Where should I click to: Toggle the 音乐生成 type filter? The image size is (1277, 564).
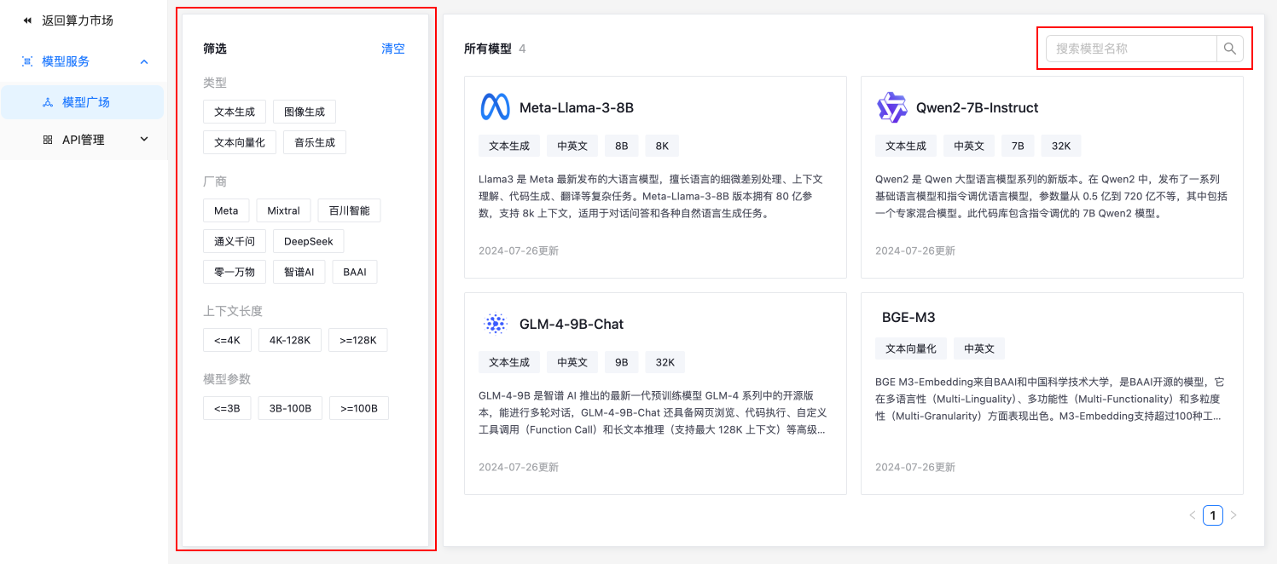click(315, 142)
